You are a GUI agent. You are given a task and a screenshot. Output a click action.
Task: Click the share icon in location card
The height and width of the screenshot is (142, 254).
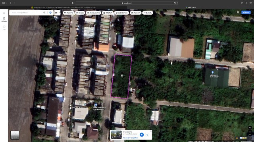pos(147,135)
